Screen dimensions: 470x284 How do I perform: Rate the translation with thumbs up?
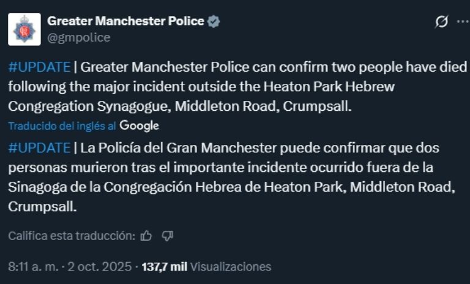point(146,236)
